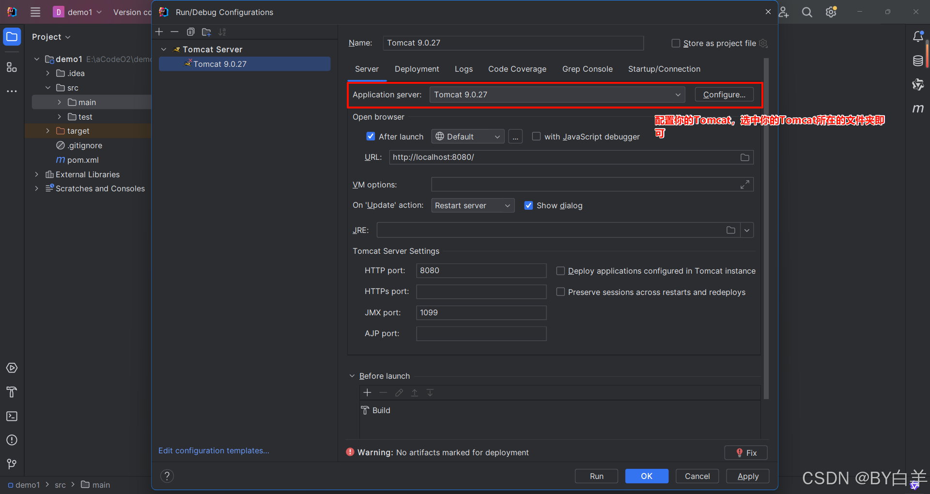Open Problems tool window icon
This screenshot has height=494, width=930.
click(12, 440)
